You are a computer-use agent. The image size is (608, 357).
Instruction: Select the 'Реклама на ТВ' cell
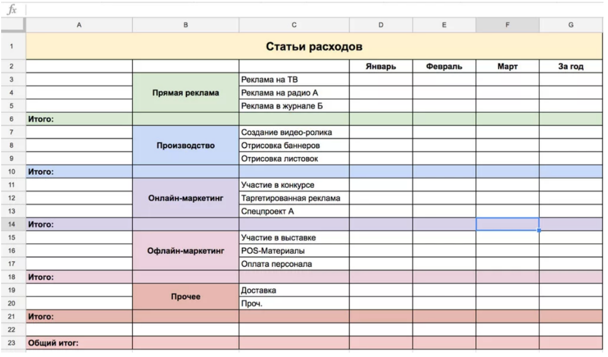pos(294,80)
